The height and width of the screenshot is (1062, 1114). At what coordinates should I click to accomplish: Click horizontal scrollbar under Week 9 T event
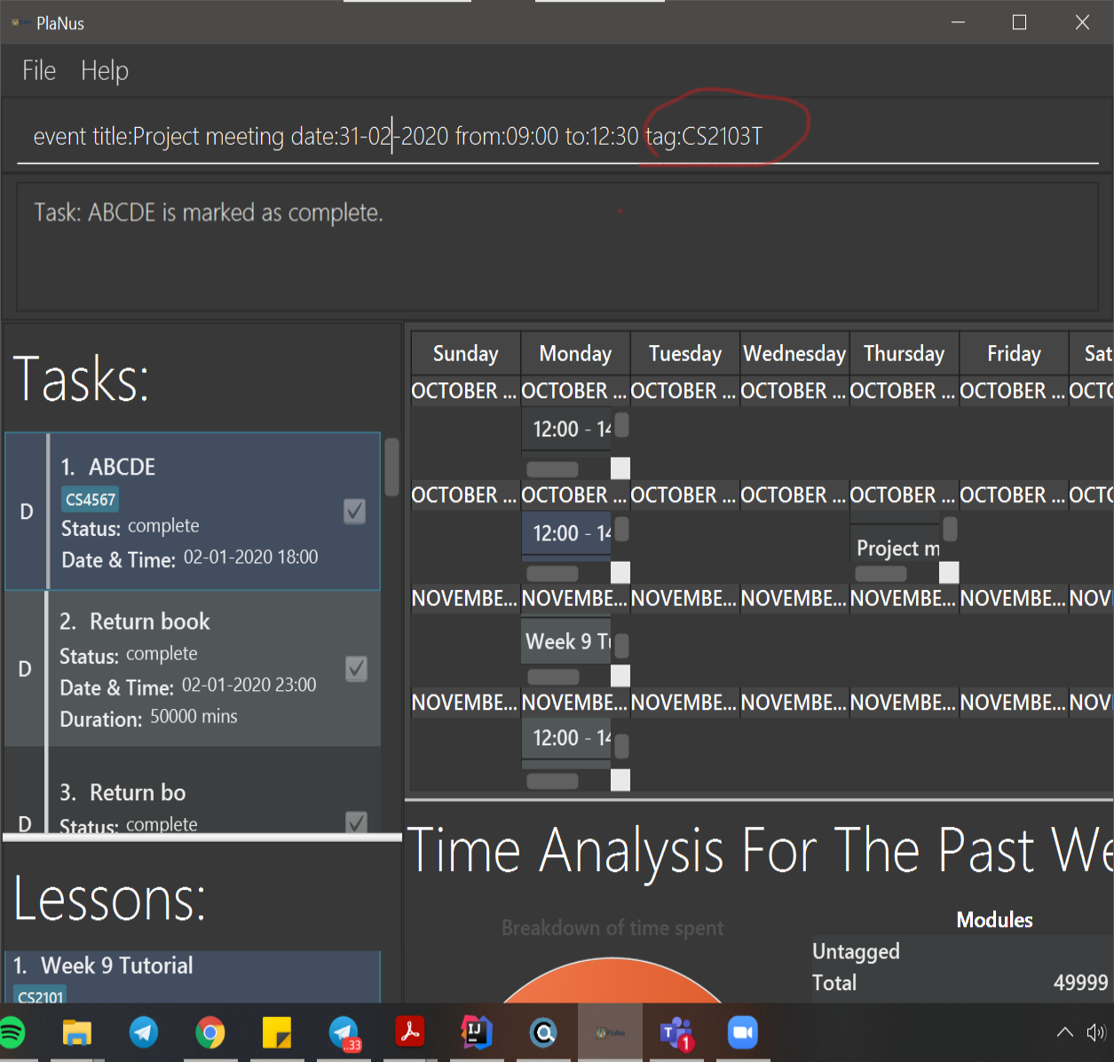[x=553, y=677]
